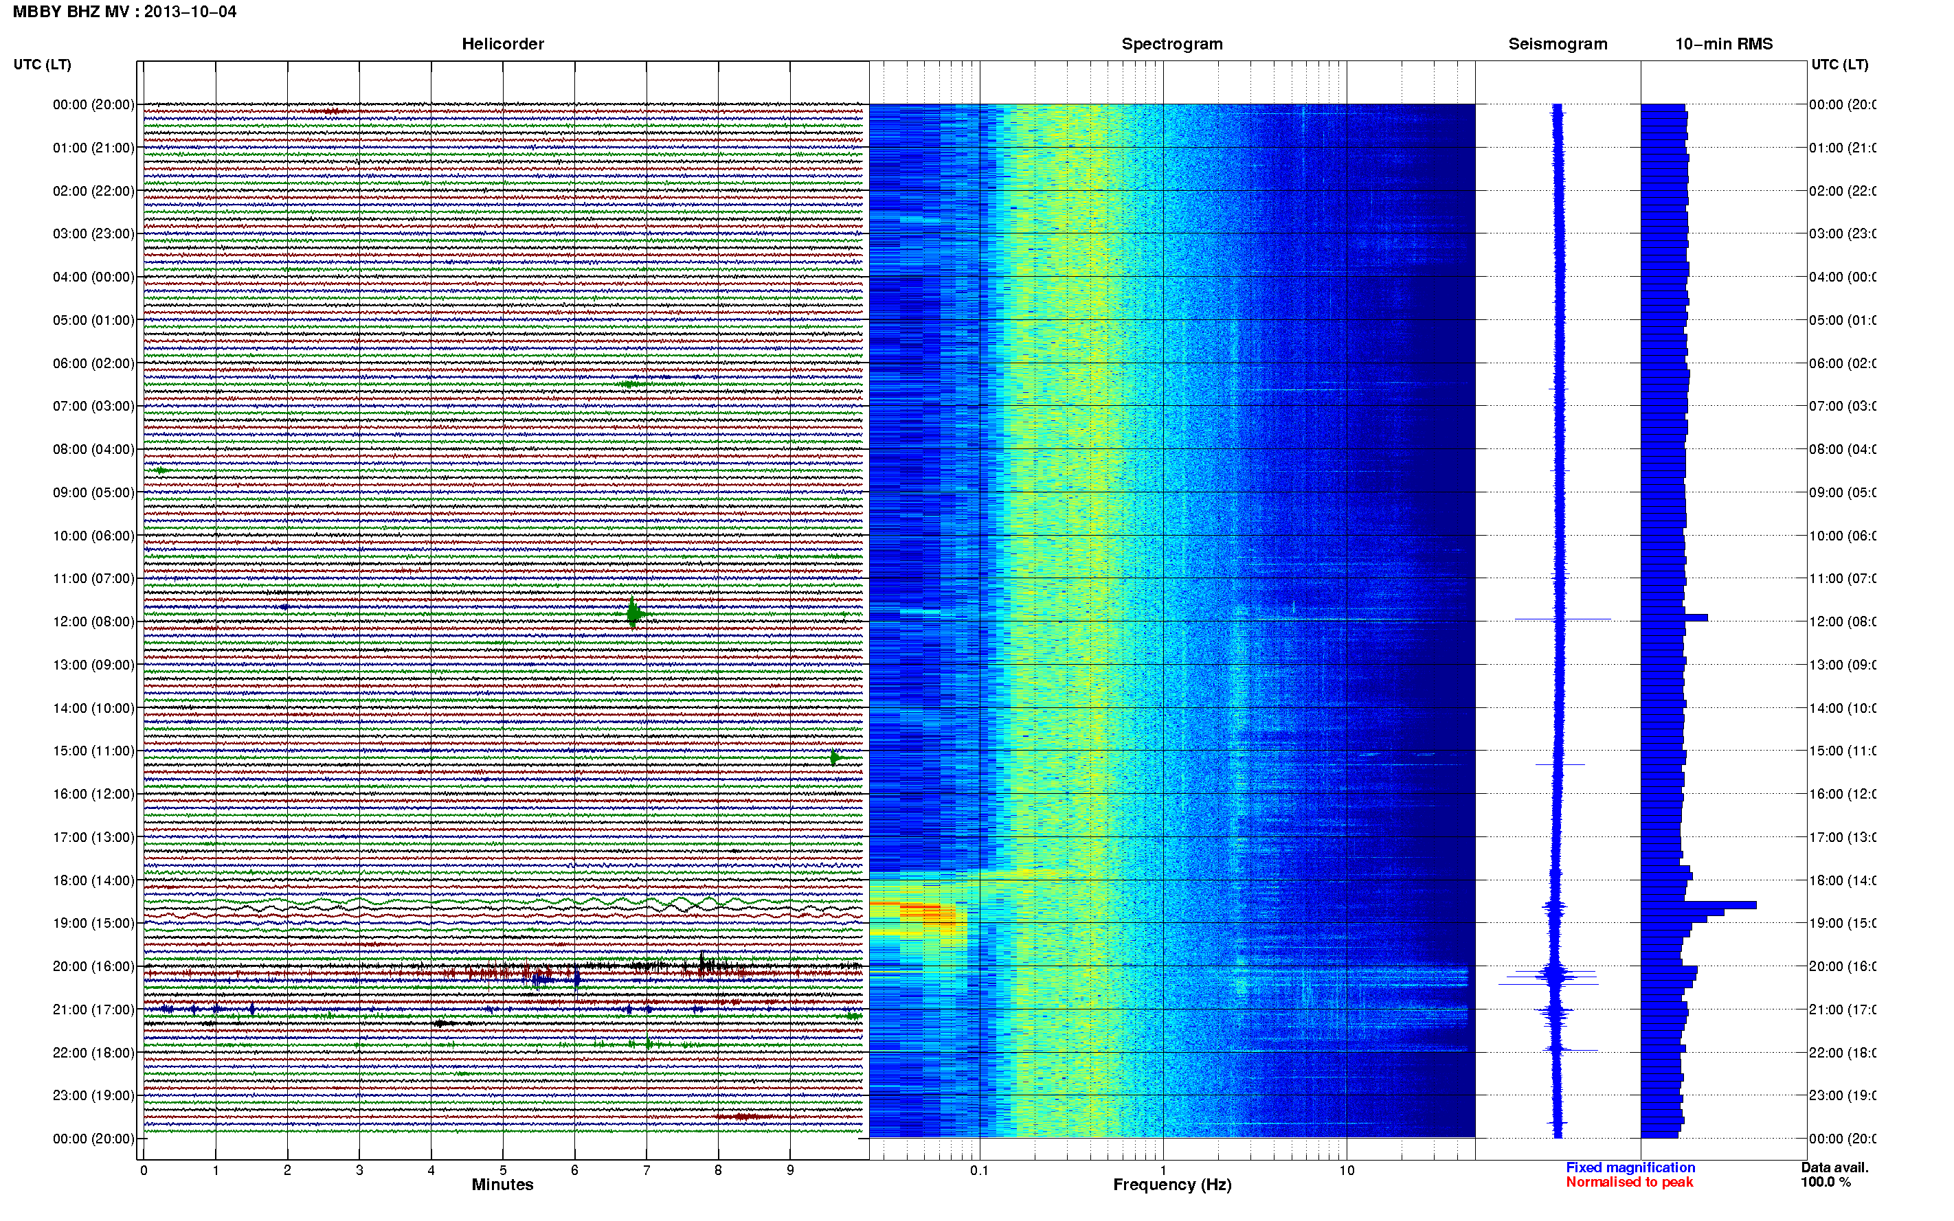Select the helicorder time label "17:00 (13:00)"
The width and height of the screenshot is (1954, 1221).
(x=93, y=837)
